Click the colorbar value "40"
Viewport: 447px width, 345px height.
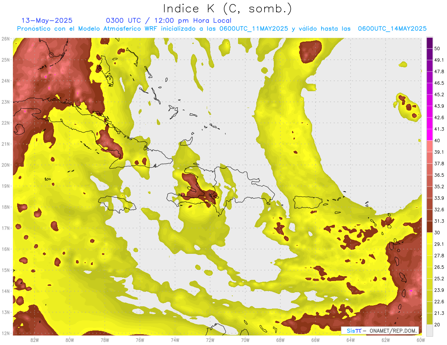coord(438,140)
